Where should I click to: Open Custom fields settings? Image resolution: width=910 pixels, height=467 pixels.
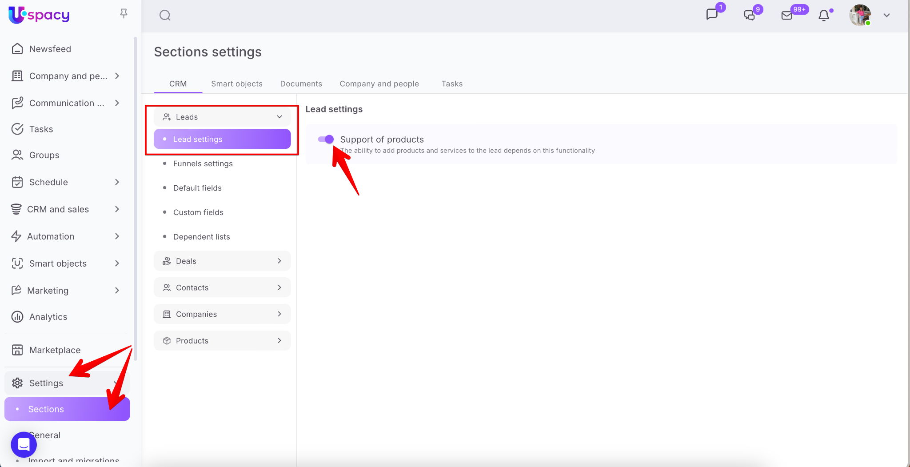[198, 212]
